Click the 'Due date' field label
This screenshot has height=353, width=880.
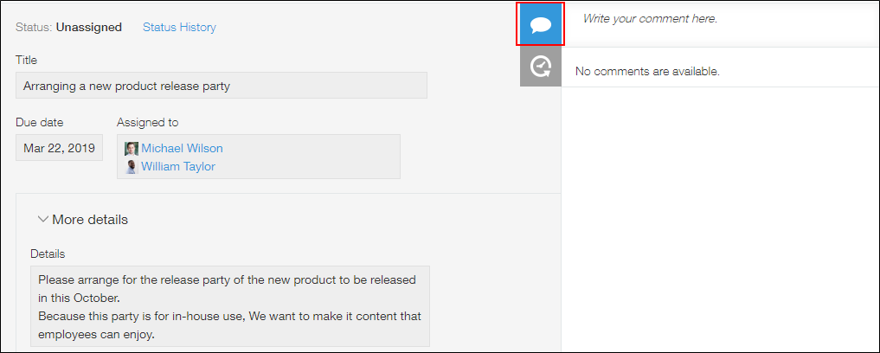point(39,123)
